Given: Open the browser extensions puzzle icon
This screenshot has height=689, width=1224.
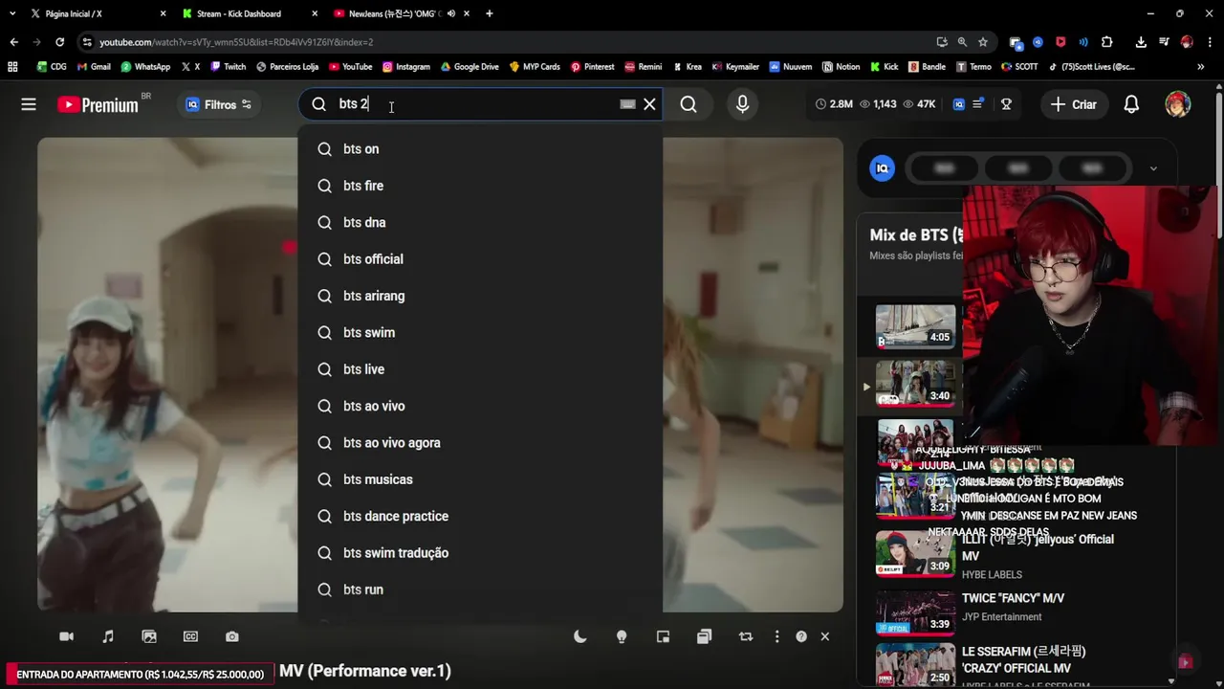Looking at the screenshot, I should 1106,42.
